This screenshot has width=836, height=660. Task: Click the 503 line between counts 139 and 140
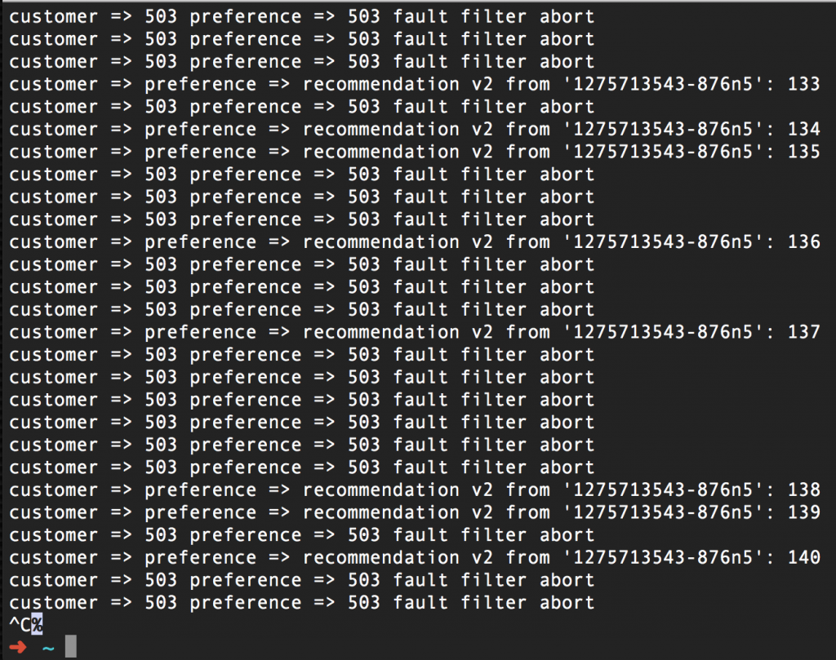[x=302, y=535]
